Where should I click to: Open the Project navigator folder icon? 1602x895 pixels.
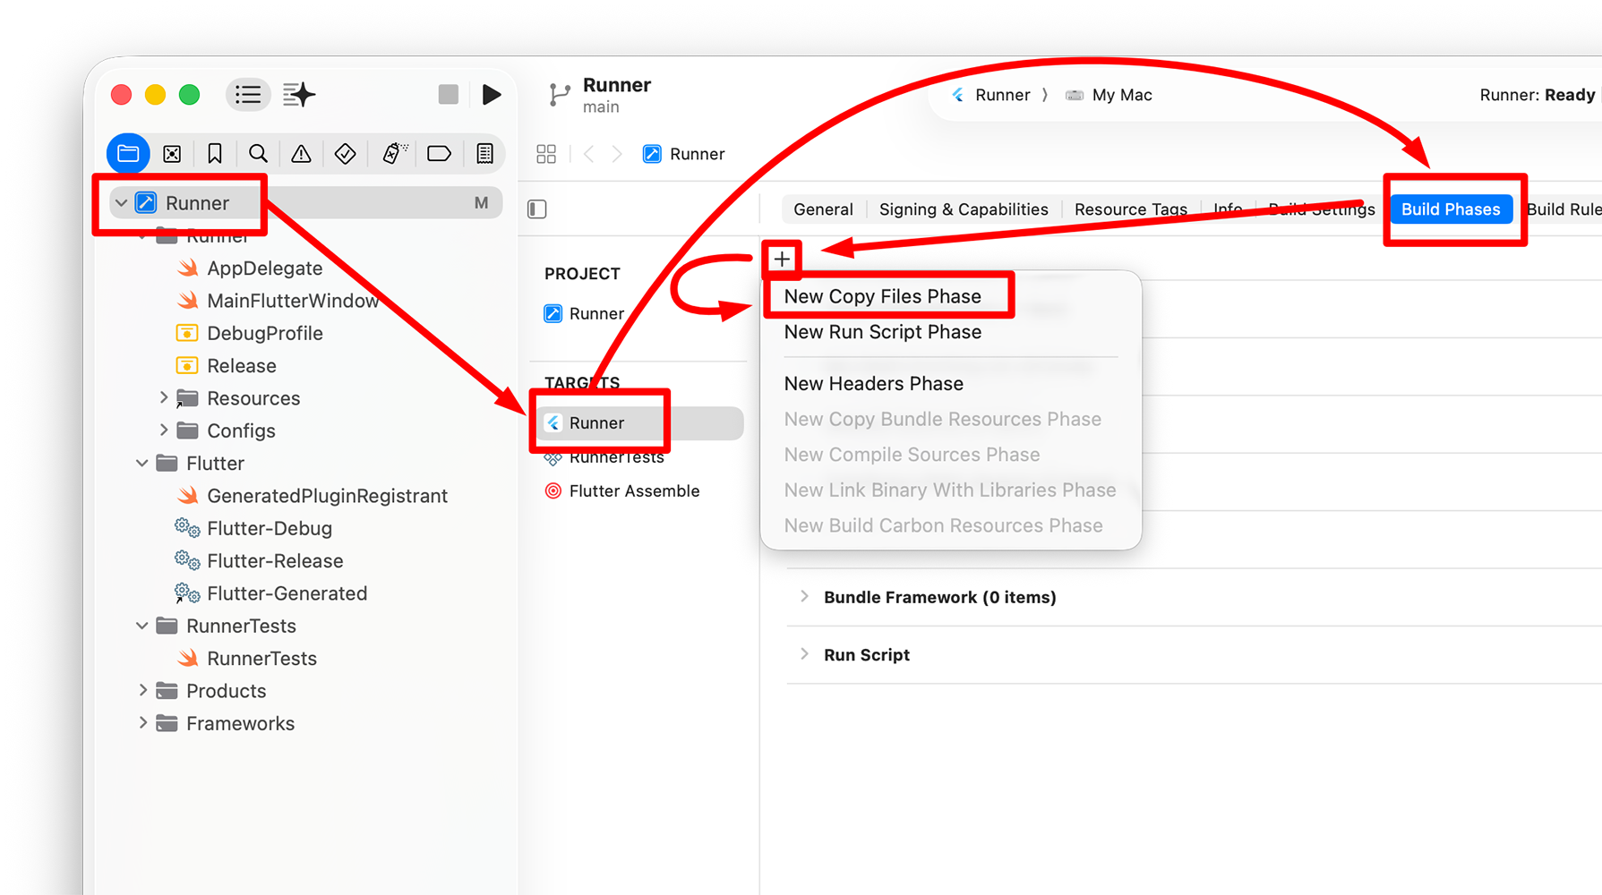[128, 154]
